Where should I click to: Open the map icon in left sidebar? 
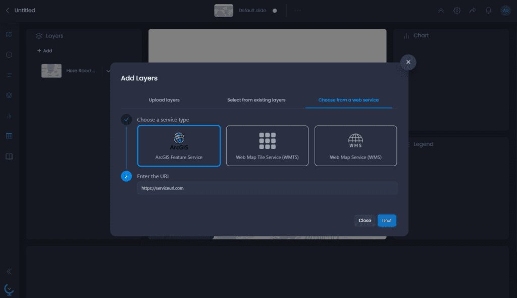(9, 34)
